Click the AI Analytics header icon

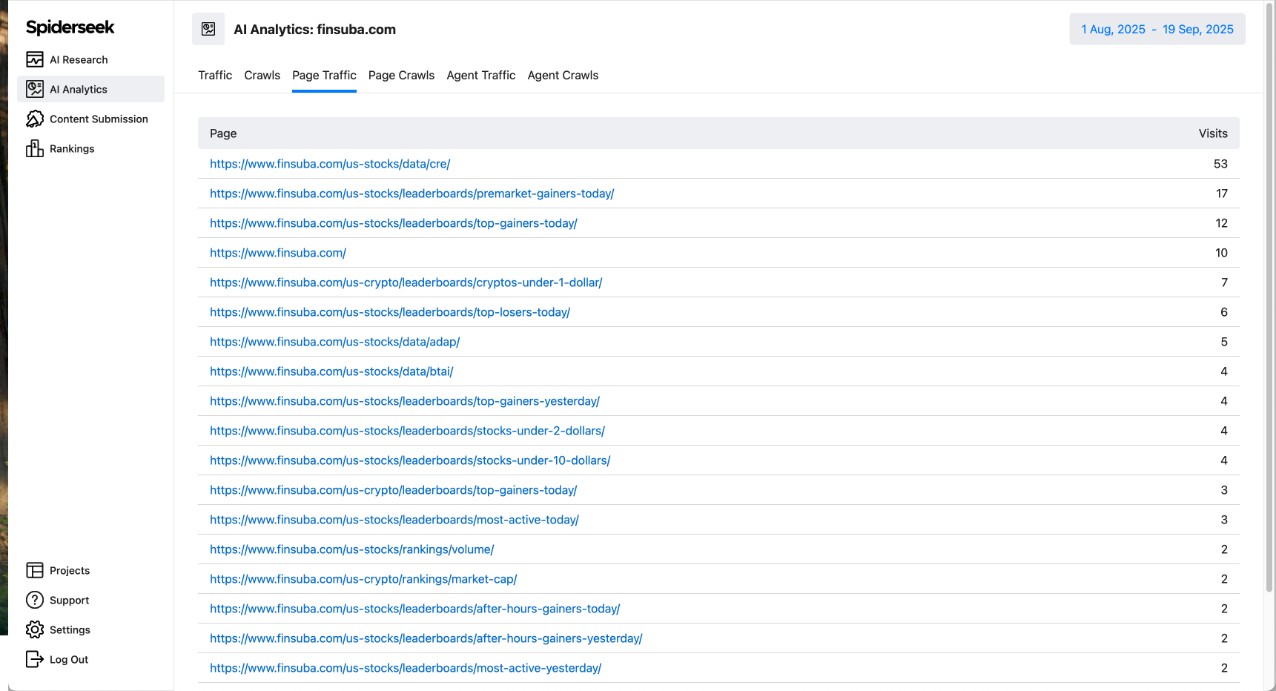click(208, 29)
